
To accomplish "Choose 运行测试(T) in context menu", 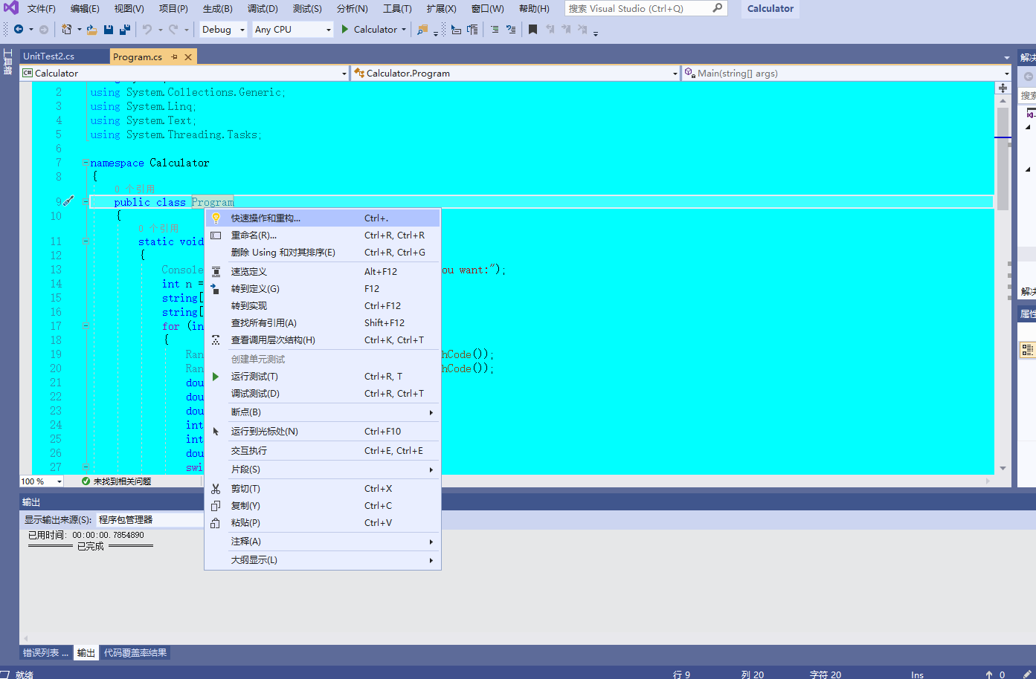I will tap(323, 377).
